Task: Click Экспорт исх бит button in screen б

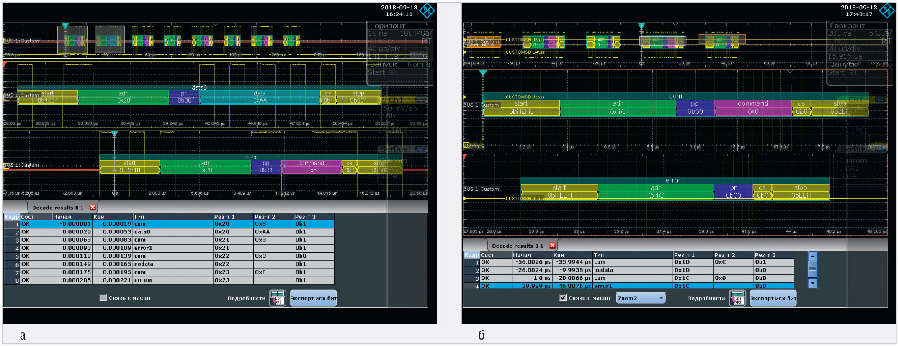Action: [773, 298]
